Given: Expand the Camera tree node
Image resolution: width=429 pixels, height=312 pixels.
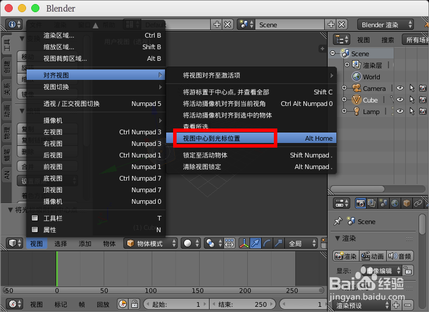Looking at the screenshot, I should tap(344, 88).
